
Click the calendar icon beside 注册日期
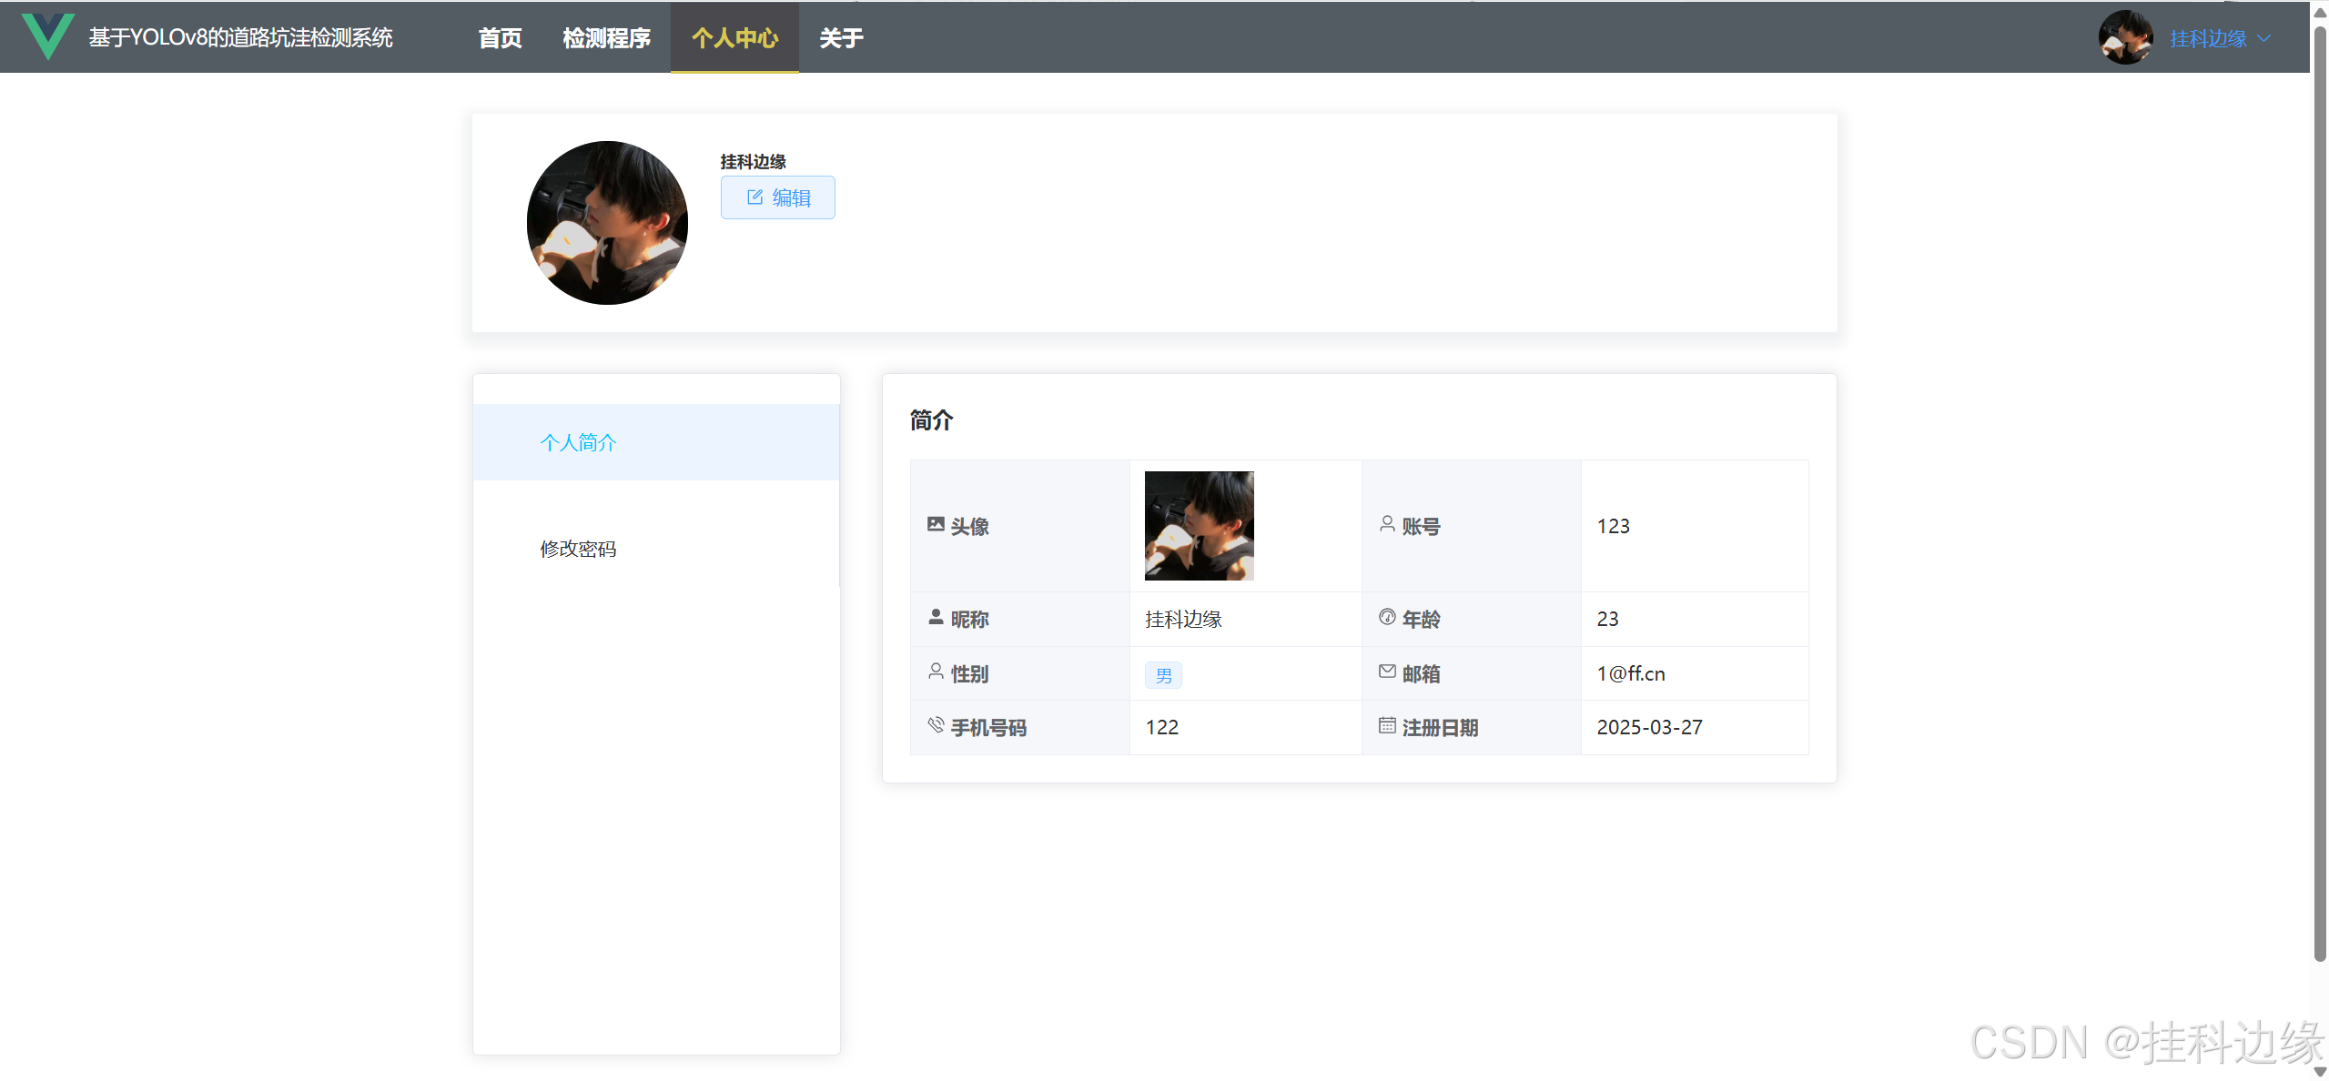(1387, 725)
